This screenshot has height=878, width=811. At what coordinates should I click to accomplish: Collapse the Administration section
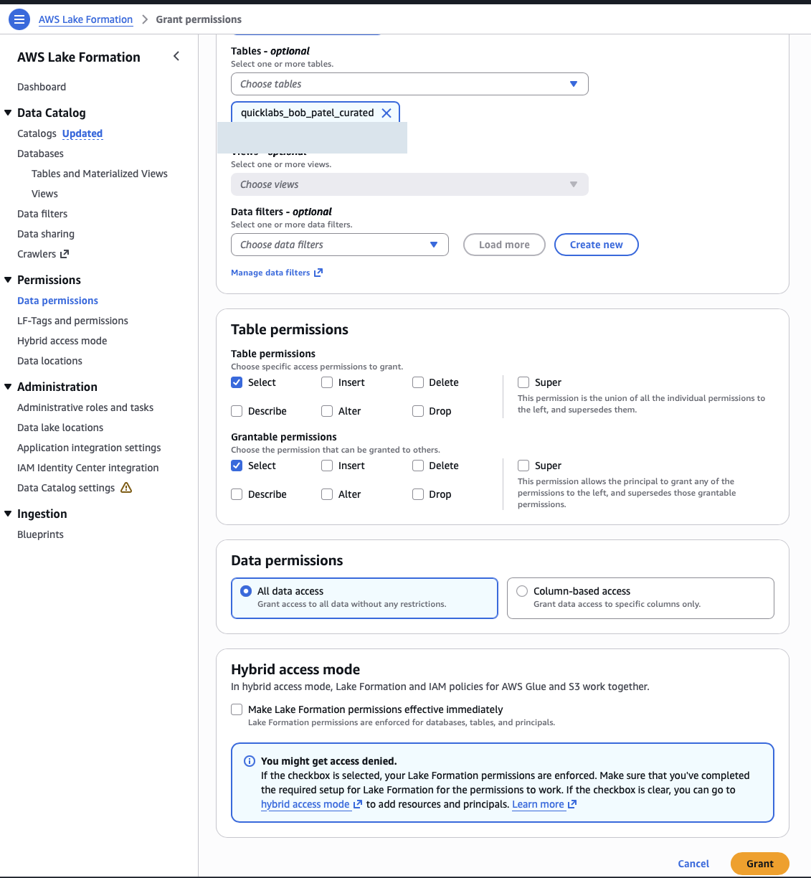click(x=9, y=387)
